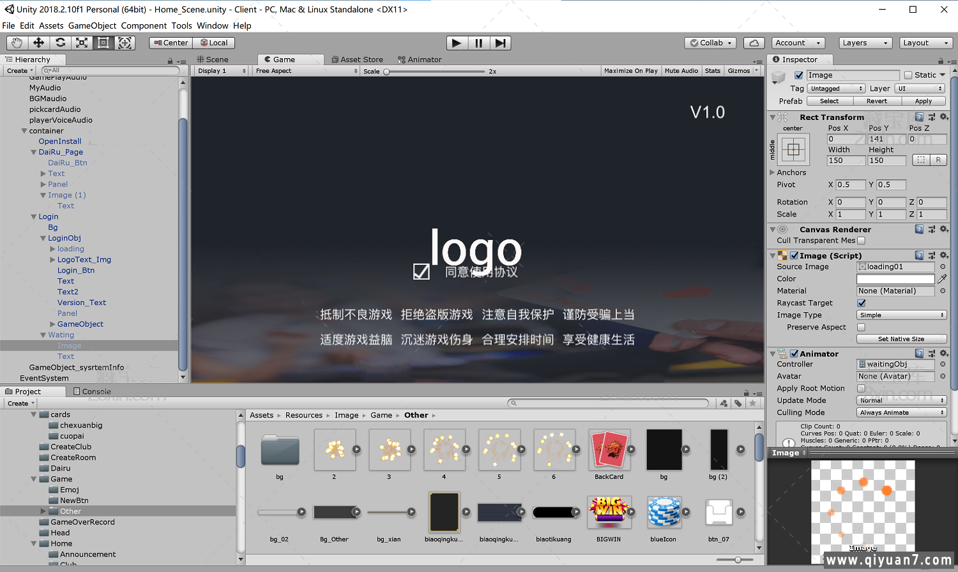The height and width of the screenshot is (572, 958).
Task: Select the Move tool
Action: [x=39, y=43]
